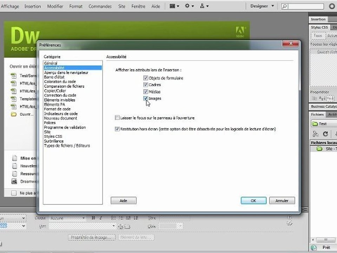Open the Aide menu in the menu bar
The width and height of the screenshot is (337, 253).
point(156,6)
